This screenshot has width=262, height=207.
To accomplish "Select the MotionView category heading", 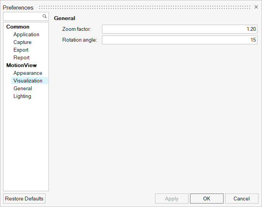I will click(22, 65).
